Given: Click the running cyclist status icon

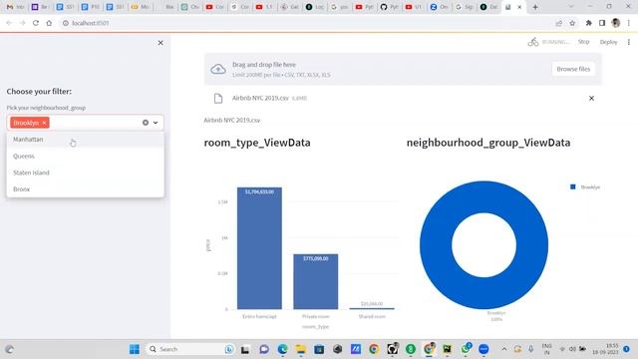Looking at the screenshot, I should pyautogui.click(x=533, y=42).
